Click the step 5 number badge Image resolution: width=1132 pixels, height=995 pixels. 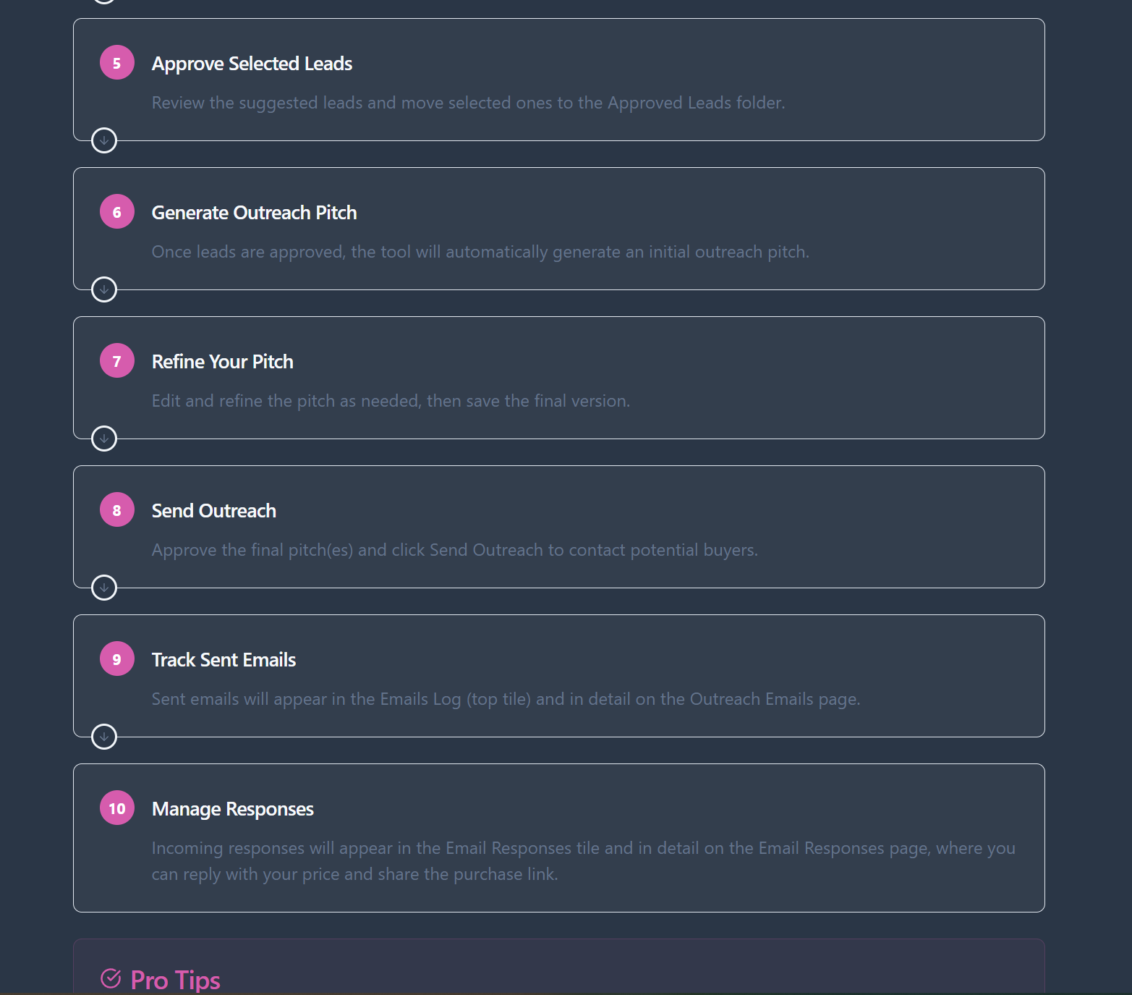click(x=116, y=63)
